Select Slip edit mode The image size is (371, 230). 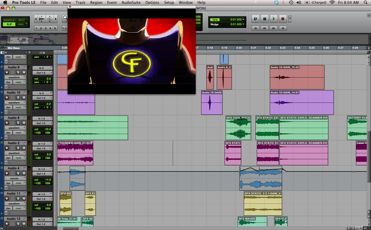pos(9,24)
